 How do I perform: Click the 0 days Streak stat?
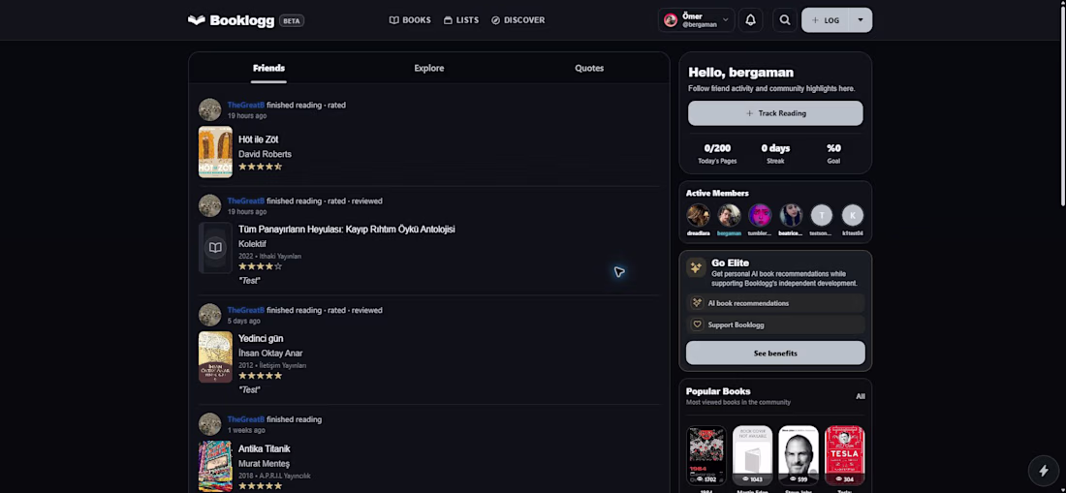click(x=775, y=153)
